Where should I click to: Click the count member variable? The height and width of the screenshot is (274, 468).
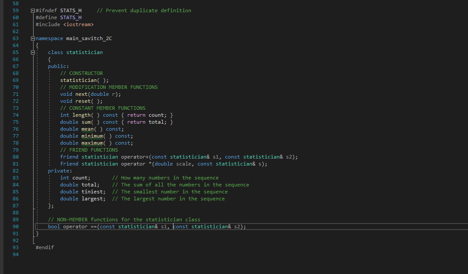(81, 177)
